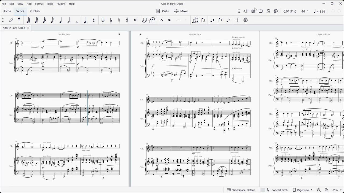344x193 pixels.
Task: Add staccato articulation
Action: 186,20
